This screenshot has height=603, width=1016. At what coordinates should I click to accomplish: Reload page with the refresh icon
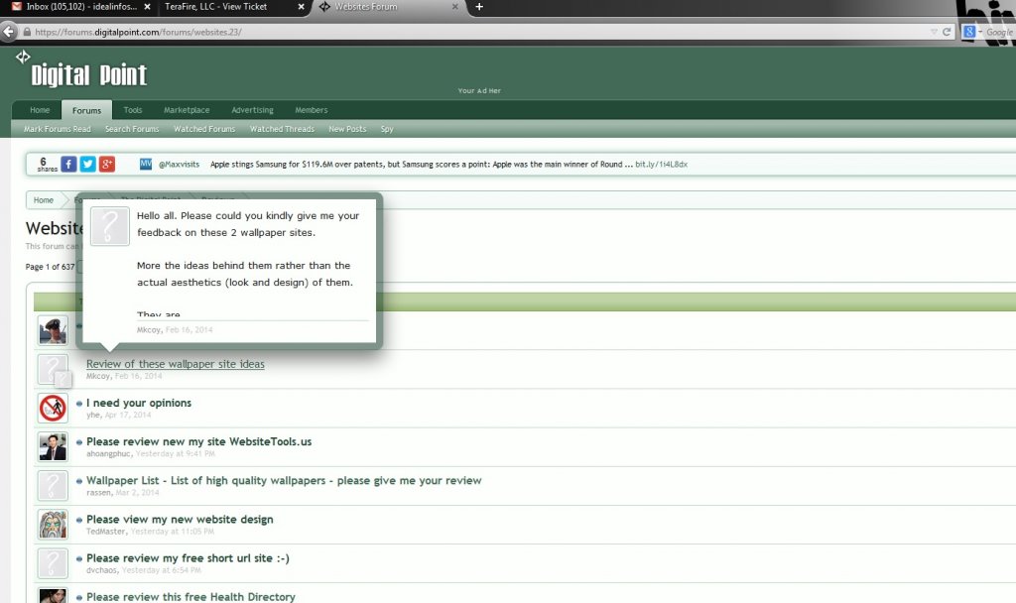click(x=947, y=32)
